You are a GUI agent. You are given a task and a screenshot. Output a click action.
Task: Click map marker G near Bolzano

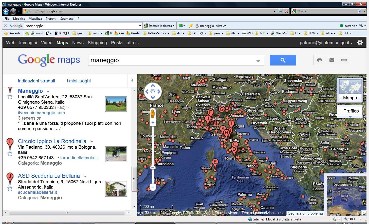click(x=222, y=109)
